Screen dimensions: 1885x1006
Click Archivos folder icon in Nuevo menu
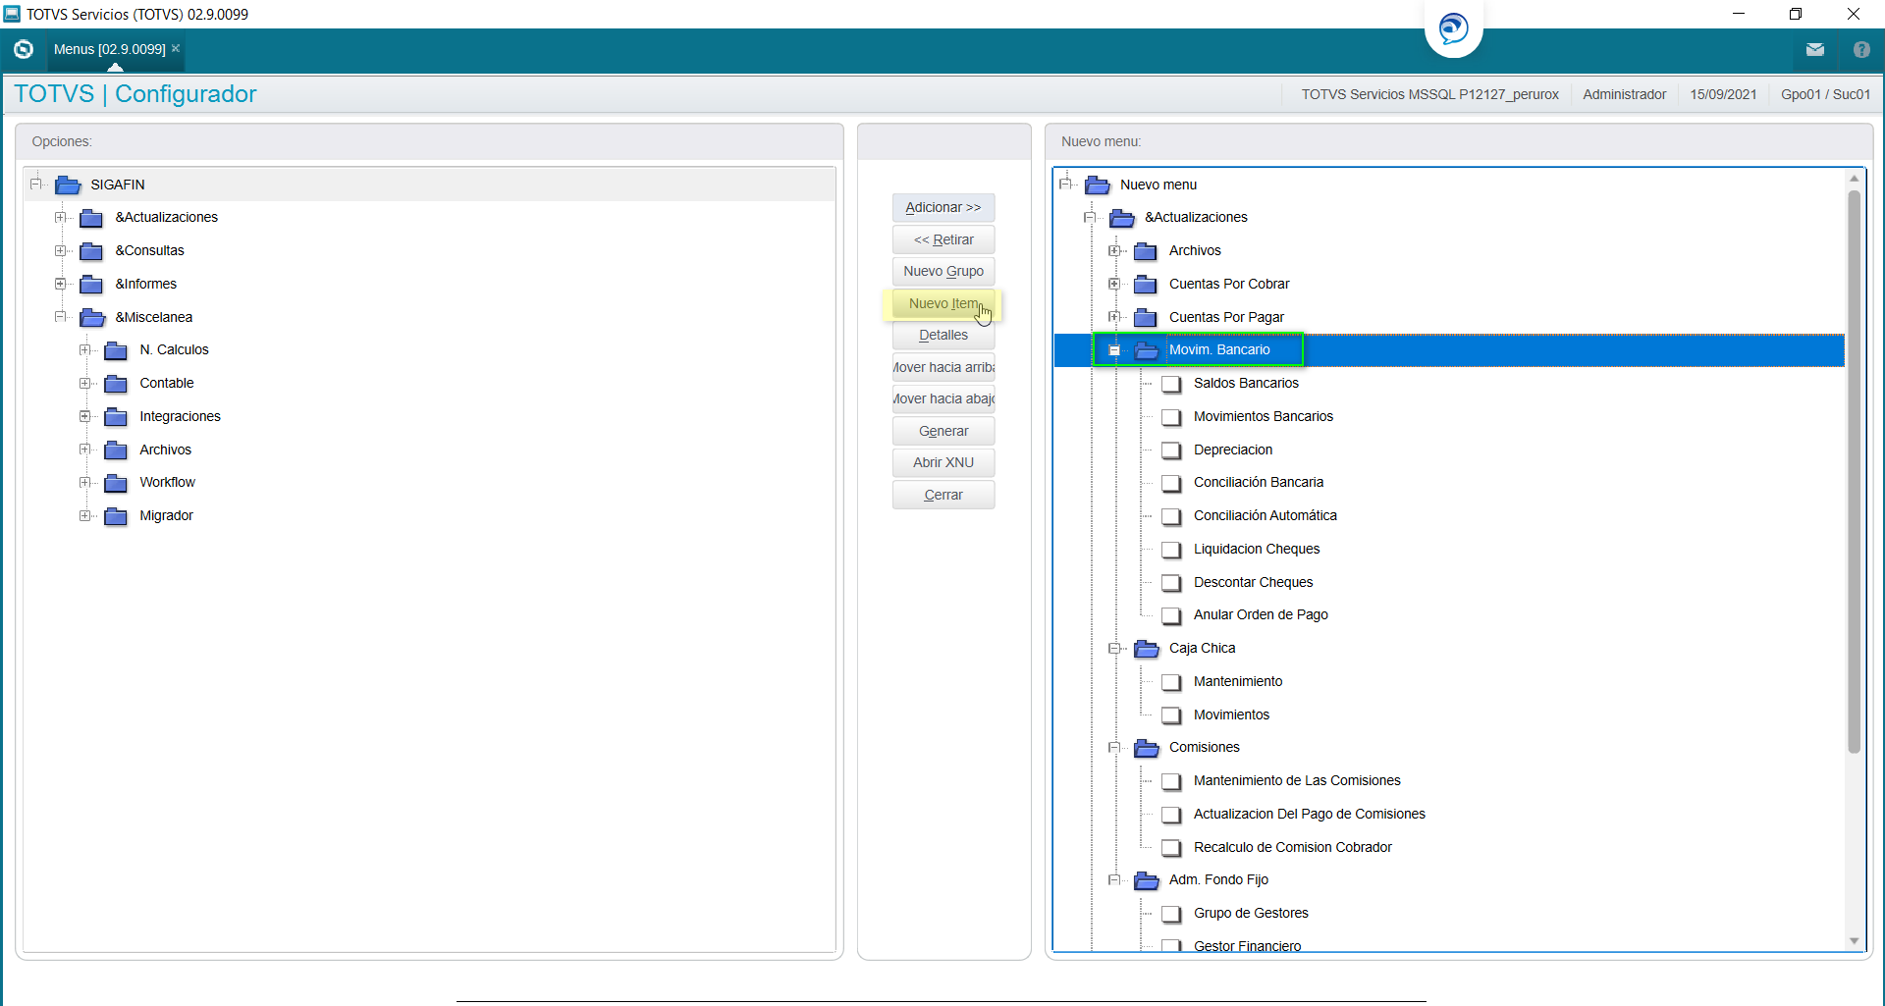tap(1146, 251)
